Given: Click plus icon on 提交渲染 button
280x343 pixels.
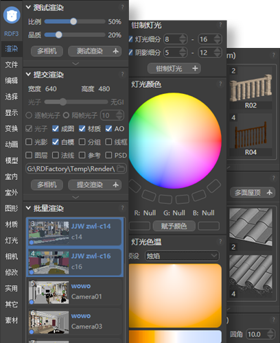Looking at the screenshot, I should click(116, 185).
